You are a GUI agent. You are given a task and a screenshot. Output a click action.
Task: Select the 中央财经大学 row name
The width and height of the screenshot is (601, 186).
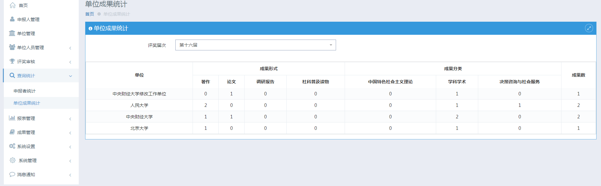[139, 117]
